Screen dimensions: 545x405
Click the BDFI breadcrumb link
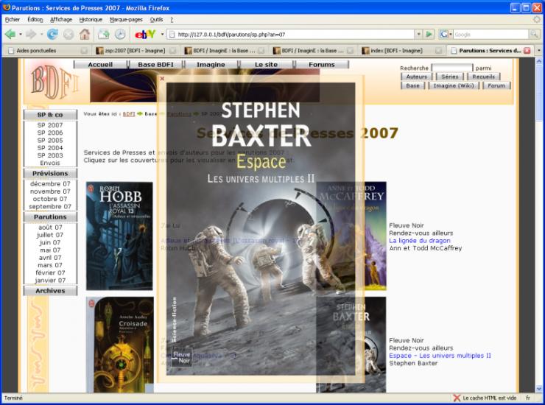tap(129, 113)
